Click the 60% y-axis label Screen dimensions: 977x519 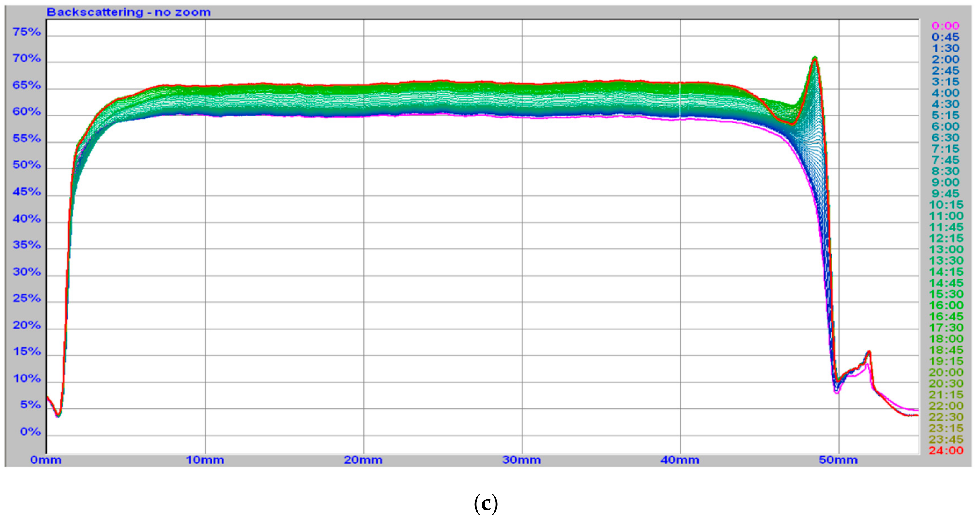pos(27,112)
